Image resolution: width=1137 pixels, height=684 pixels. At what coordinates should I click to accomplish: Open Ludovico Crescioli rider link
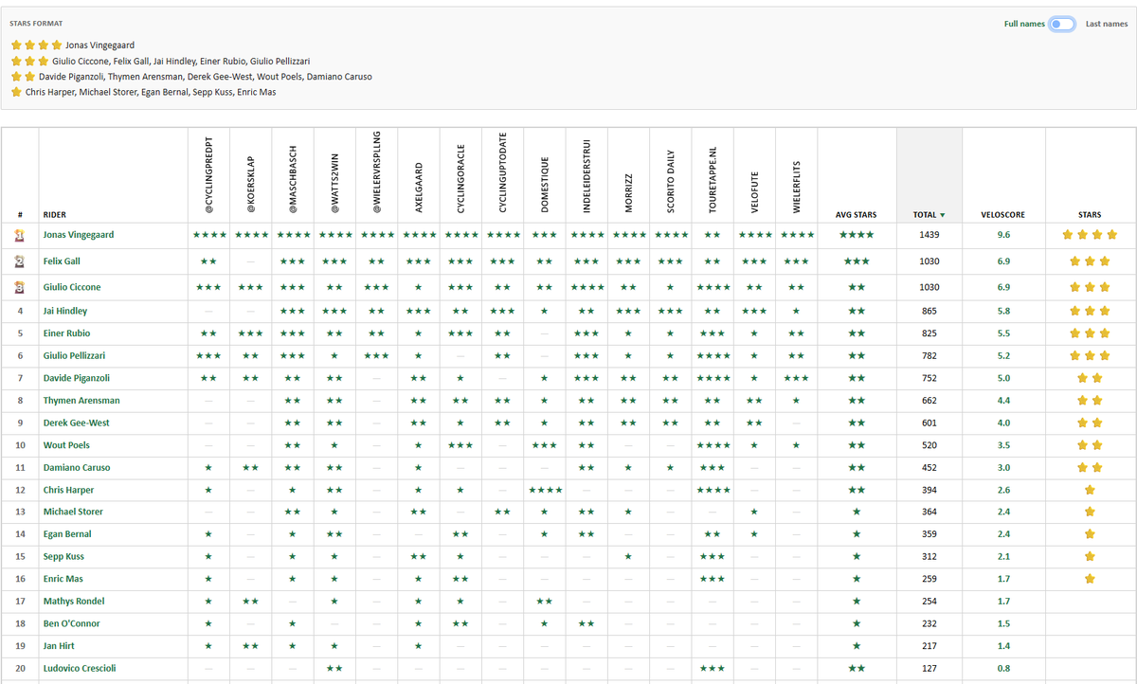(81, 668)
